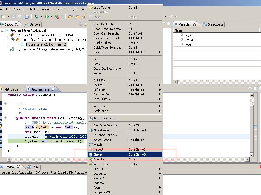Choose Open Declaration menu item

coord(125,24)
